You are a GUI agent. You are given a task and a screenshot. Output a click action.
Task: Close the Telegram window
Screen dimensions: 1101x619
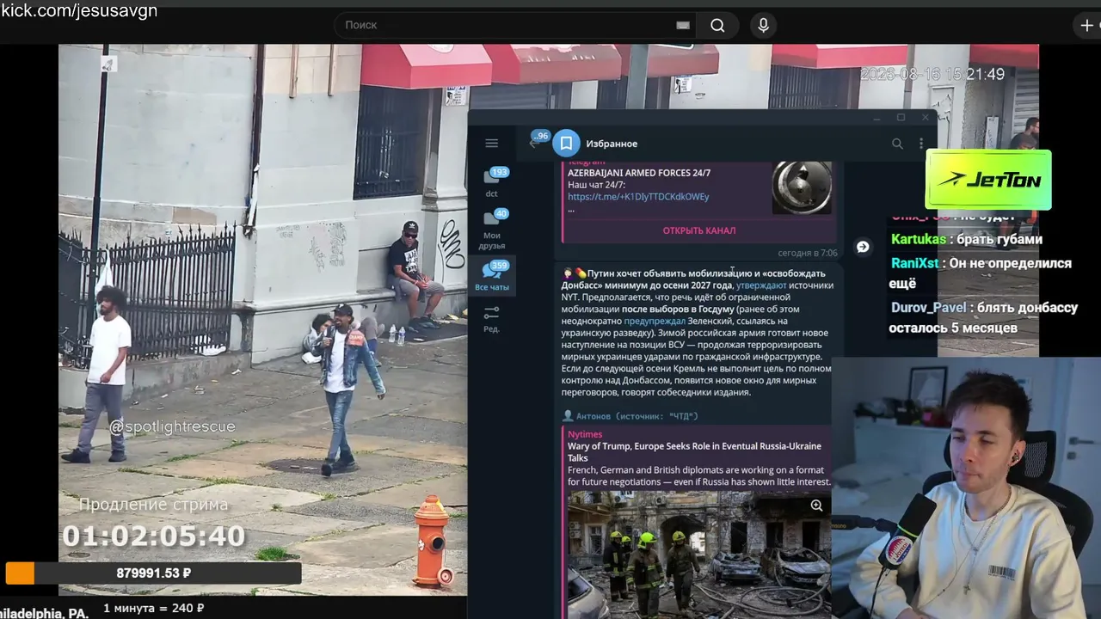pos(926,118)
